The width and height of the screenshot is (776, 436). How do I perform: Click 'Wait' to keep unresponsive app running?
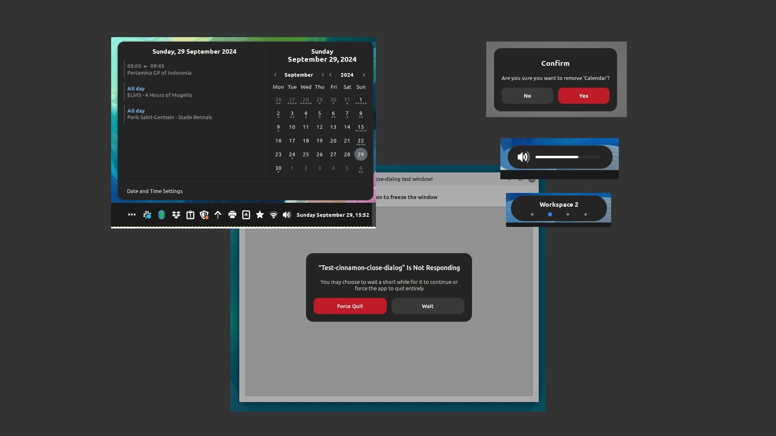point(428,306)
